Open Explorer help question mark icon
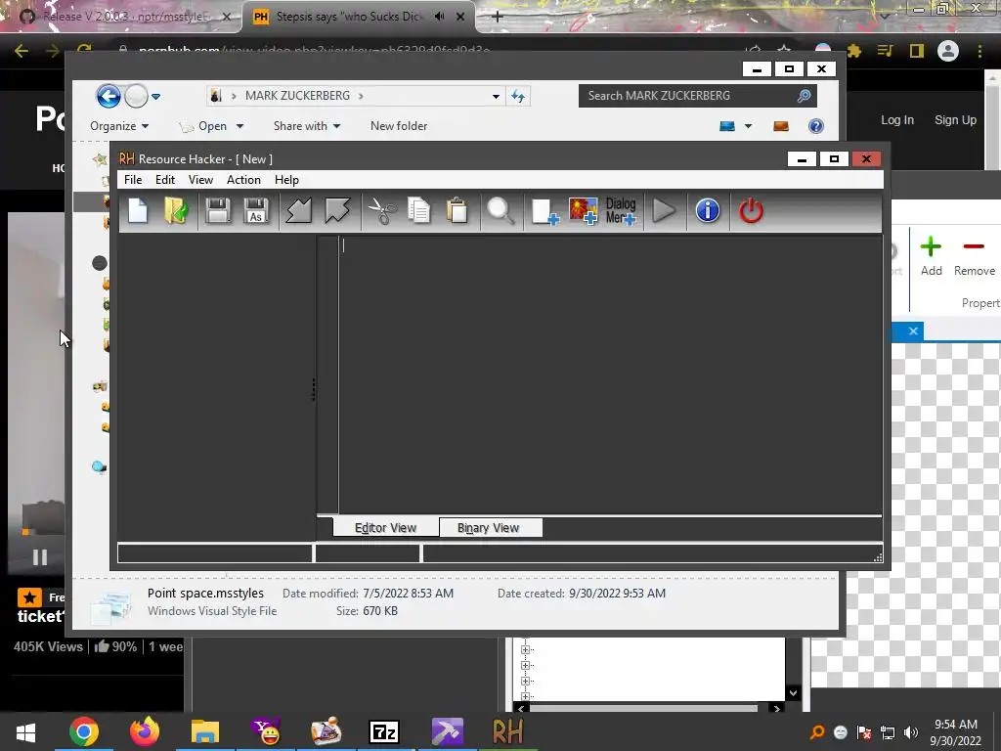This screenshot has height=751, width=1001. [x=816, y=126]
